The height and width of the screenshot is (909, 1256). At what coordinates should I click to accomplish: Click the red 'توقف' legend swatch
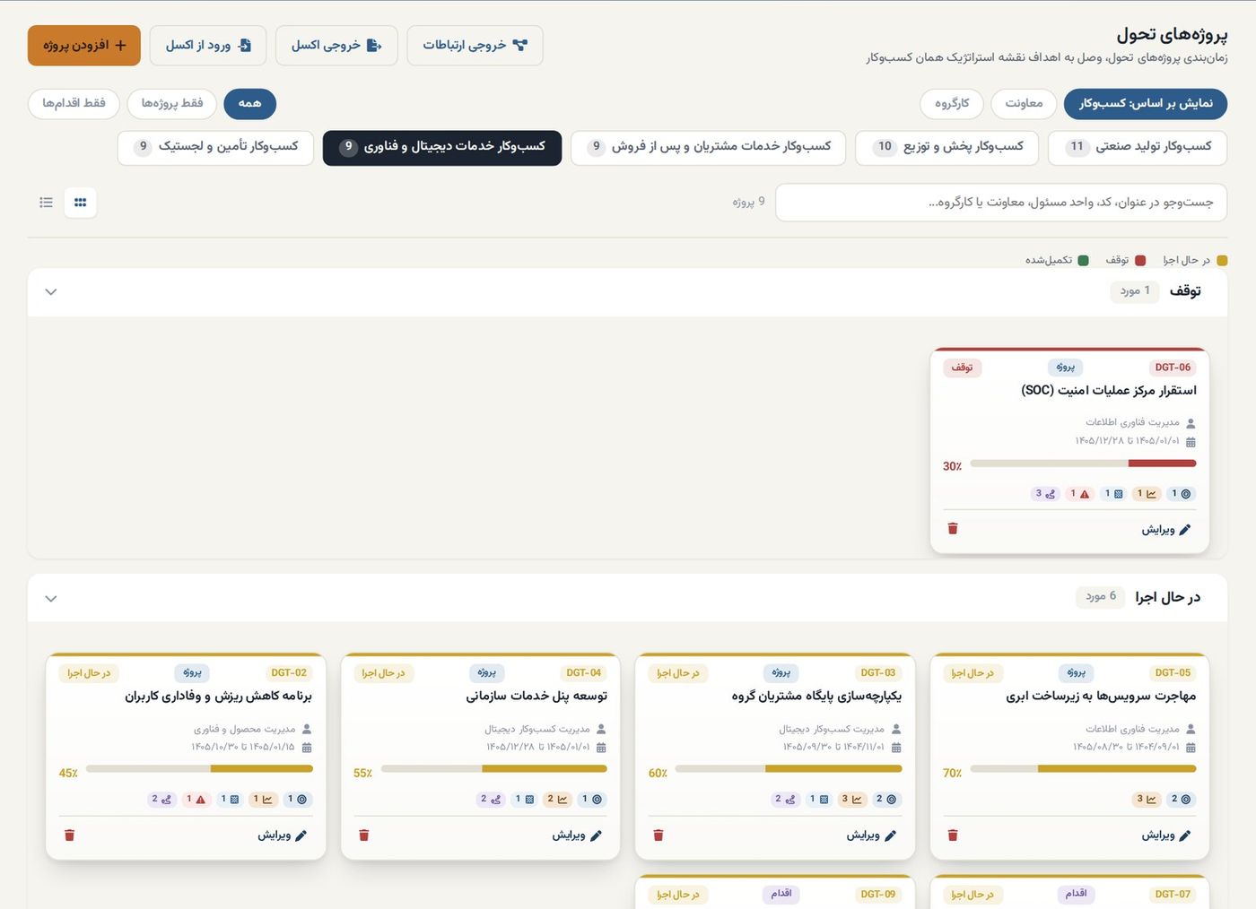[x=1140, y=261]
